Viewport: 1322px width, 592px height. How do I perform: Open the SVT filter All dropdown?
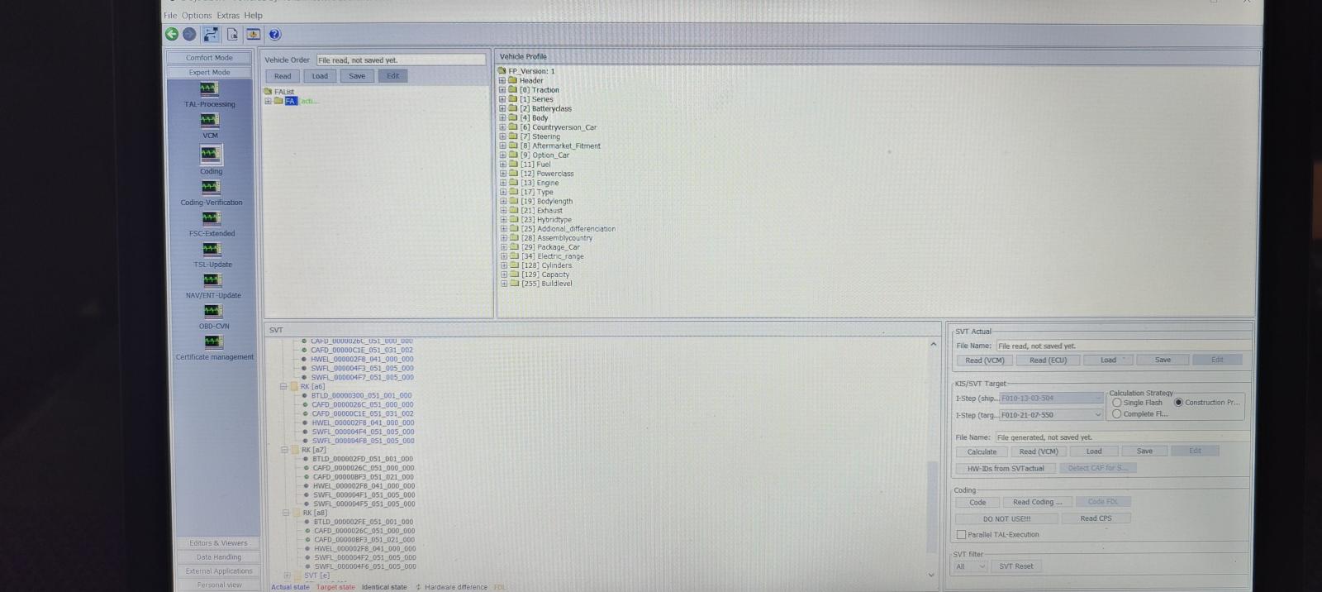tap(970, 567)
